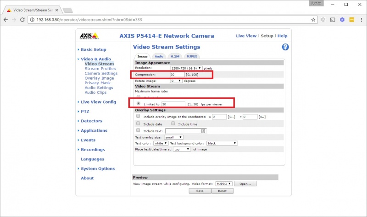367x217 pixels.
Task: Switch to the MJPEG tab
Action: pyautogui.click(x=192, y=56)
